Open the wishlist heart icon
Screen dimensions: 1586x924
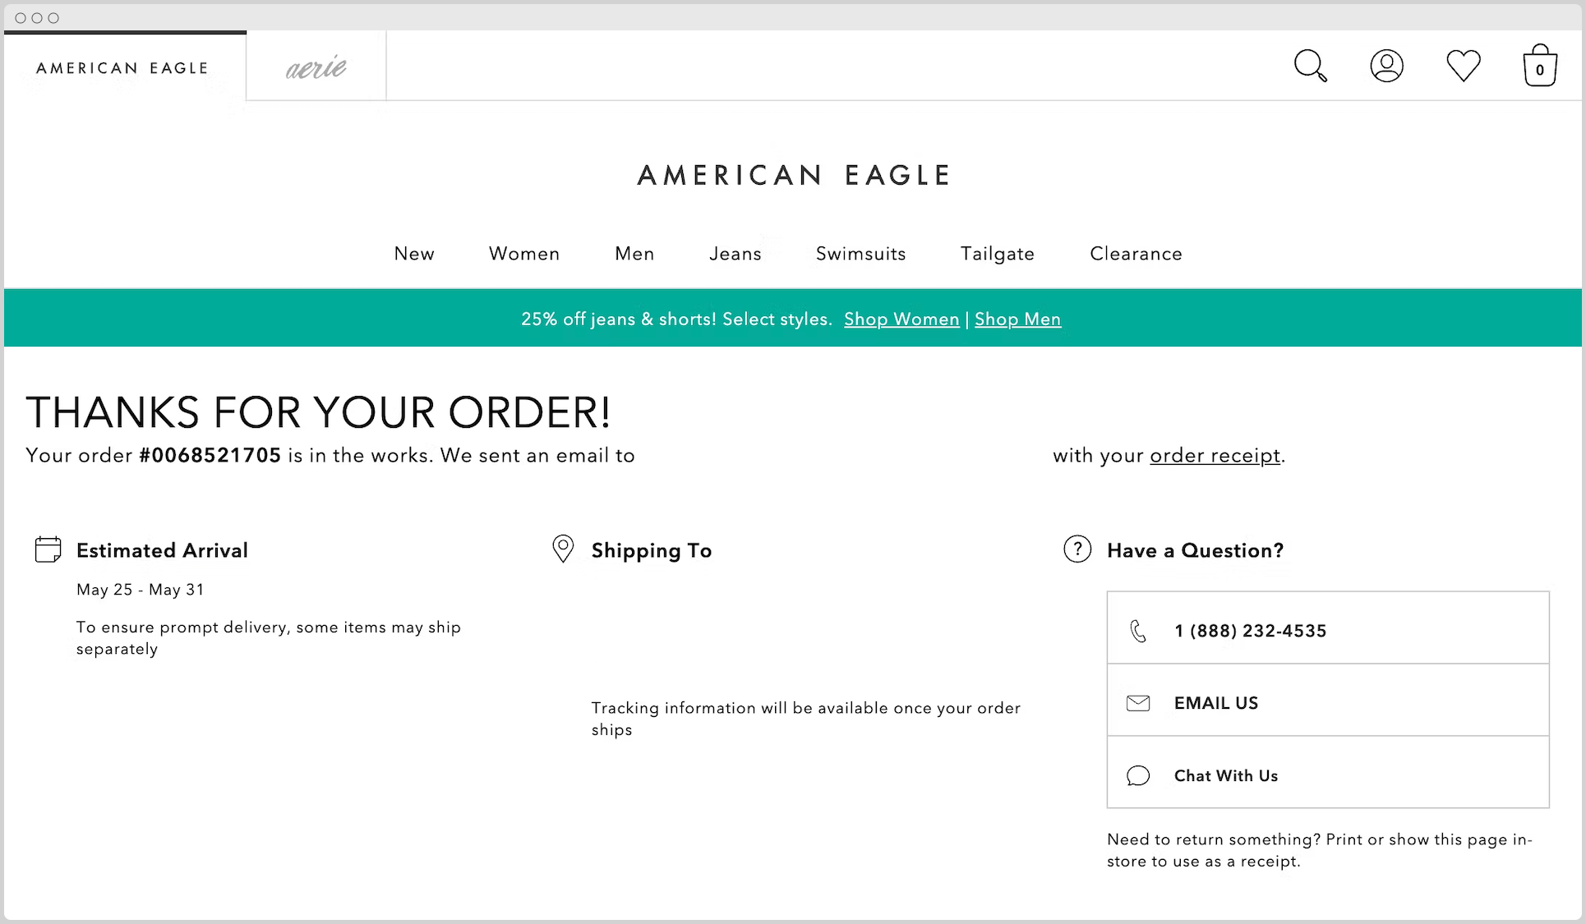[1463, 65]
